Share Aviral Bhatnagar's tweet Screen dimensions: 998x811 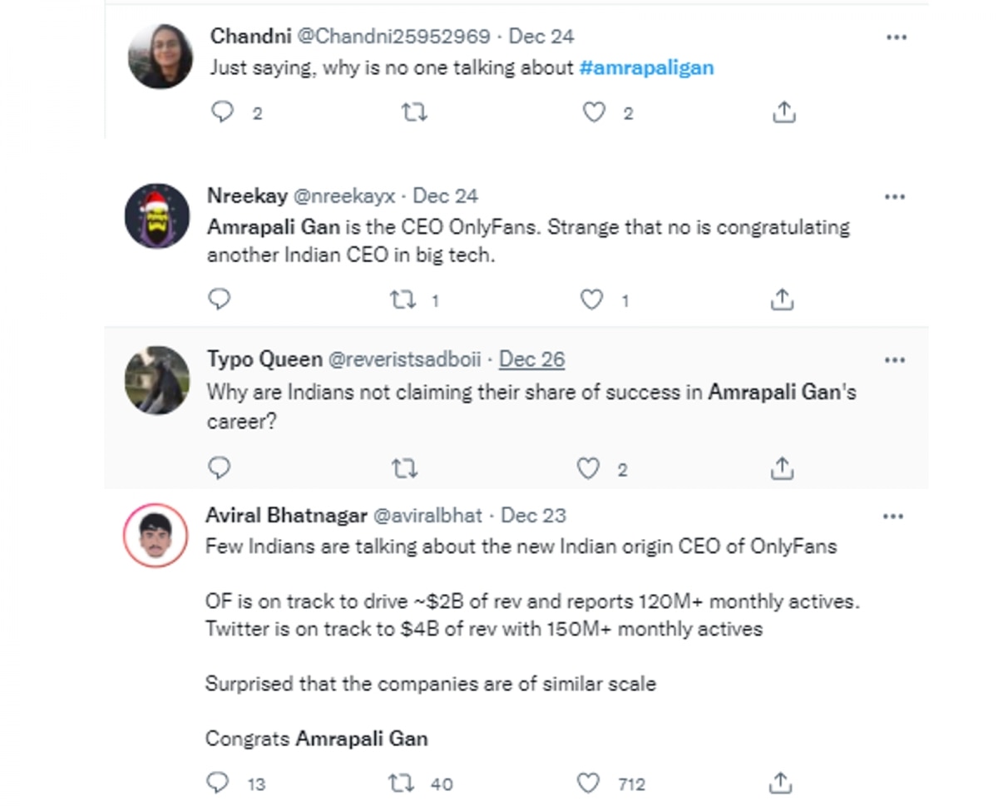pyautogui.click(x=780, y=783)
